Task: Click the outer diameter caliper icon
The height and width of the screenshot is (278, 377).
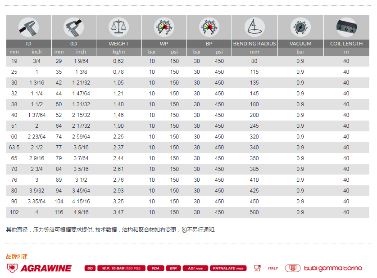Action: pyautogui.click(x=74, y=27)
